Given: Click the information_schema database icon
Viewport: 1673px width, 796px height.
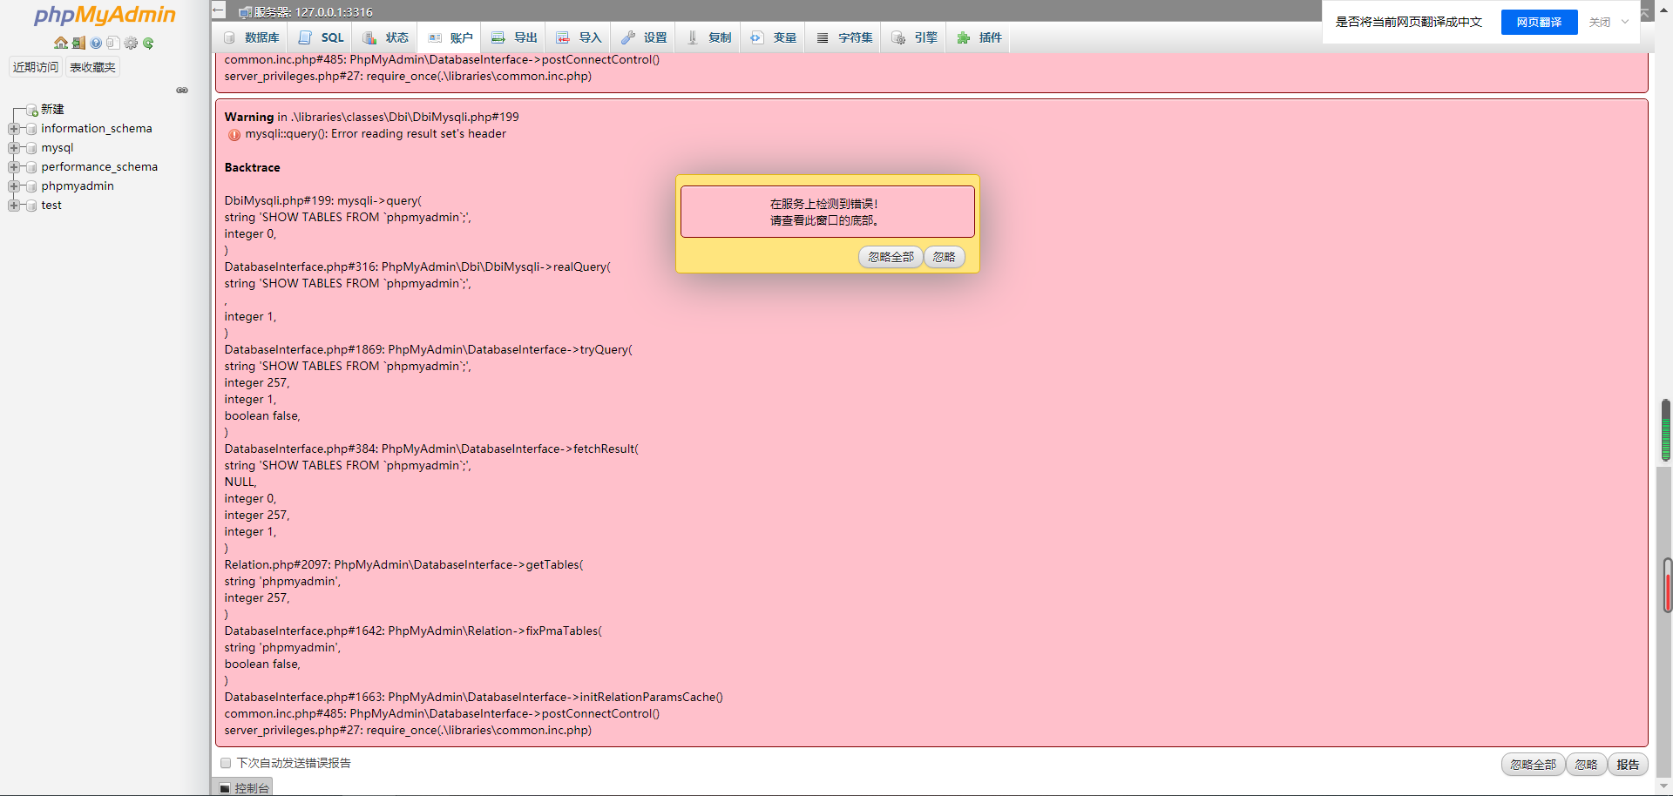Looking at the screenshot, I should [x=31, y=129].
